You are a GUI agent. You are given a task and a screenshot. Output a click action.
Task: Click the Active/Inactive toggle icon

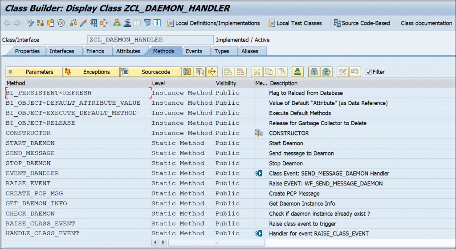coord(40,23)
